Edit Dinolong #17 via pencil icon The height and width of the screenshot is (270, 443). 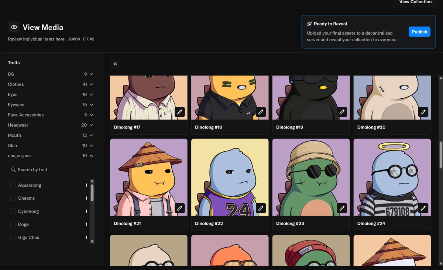180,112
